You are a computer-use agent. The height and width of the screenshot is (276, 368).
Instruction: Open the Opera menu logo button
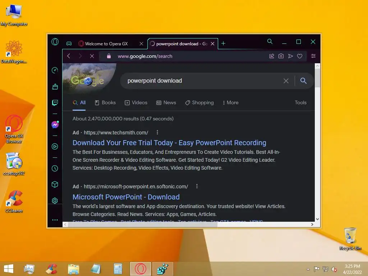click(x=55, y=42)
